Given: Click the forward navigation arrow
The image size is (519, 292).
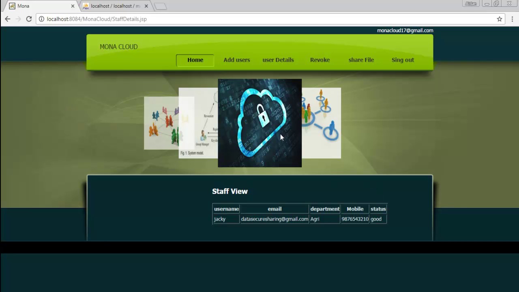Looking at the screenshot, I should 18,19.
